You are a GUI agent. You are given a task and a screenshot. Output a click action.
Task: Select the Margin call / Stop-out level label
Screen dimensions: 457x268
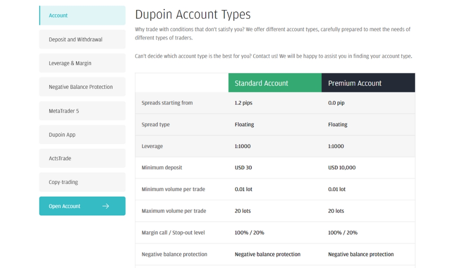(x=173, y=233)
